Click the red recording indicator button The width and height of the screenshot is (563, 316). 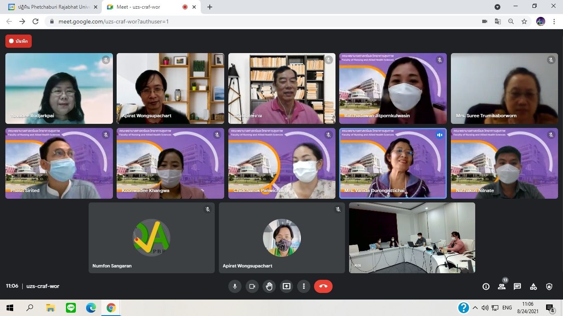[x=19, y=41]
